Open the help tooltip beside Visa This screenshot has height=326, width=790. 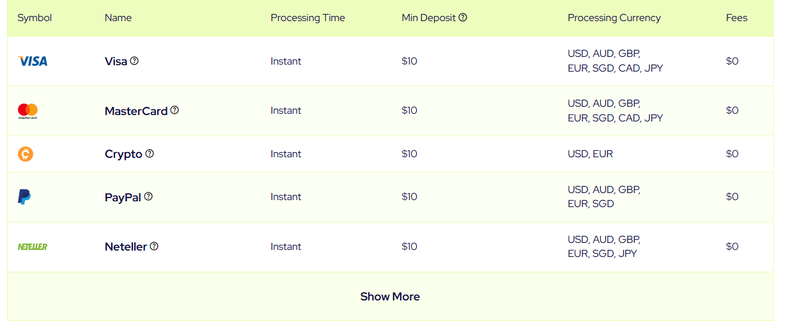[134, 61]
